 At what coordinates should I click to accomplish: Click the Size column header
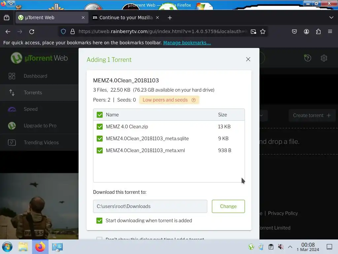point(222,115)
